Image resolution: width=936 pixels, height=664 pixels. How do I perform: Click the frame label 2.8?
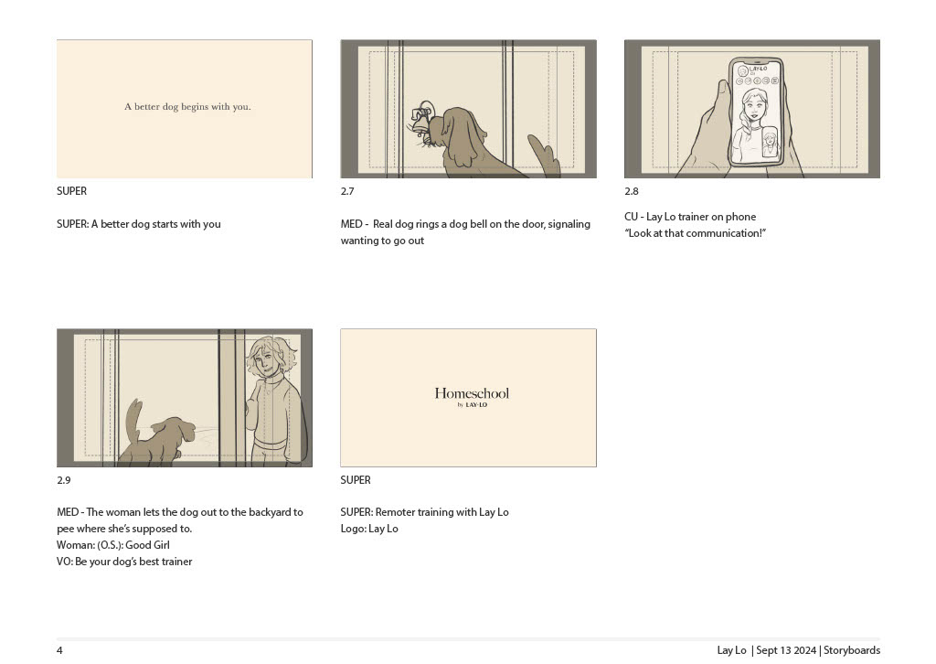point(632,191)
